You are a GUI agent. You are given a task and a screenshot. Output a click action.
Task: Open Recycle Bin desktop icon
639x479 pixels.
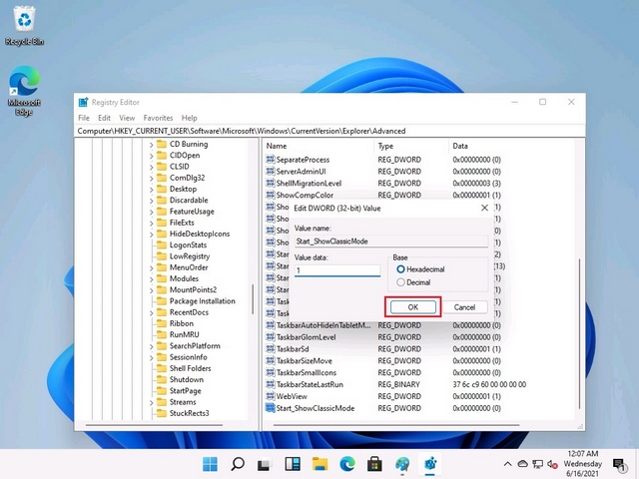22,22
